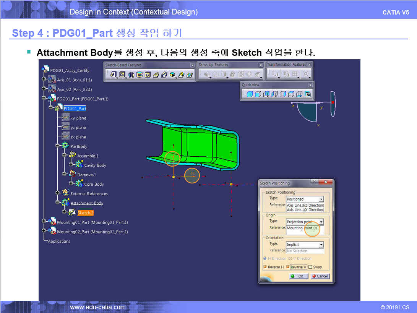Screen dimensions: 417x313
Task: Select the Hole tool icon
Action: pyautogui.click(x=148, y=75)
